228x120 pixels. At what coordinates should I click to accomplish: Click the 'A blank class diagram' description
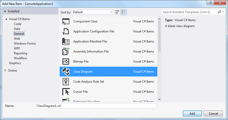click(180, 26)
